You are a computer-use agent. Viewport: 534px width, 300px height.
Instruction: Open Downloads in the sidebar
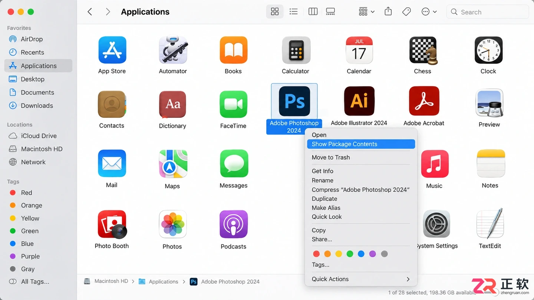pyautogui.click(x=39, y=106)
